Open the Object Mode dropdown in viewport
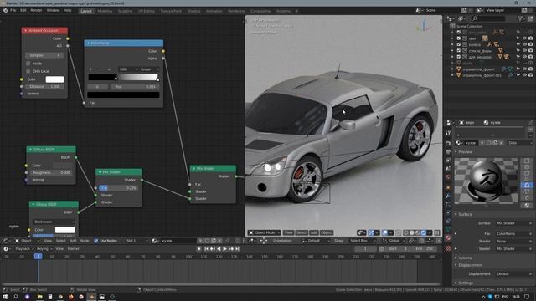 coord(265,232)
